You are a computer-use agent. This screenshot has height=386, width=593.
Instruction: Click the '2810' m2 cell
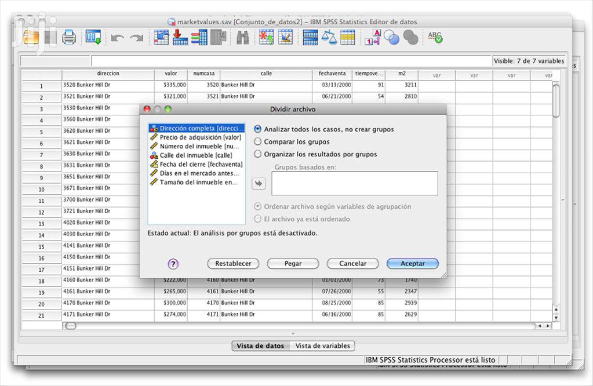pos(402,96)
